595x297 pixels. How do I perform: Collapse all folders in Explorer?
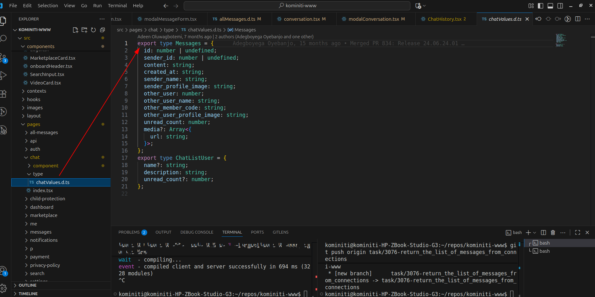click(x=102, y=30)
